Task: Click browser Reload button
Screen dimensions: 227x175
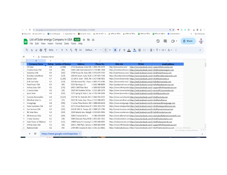Action: (30, 30)
